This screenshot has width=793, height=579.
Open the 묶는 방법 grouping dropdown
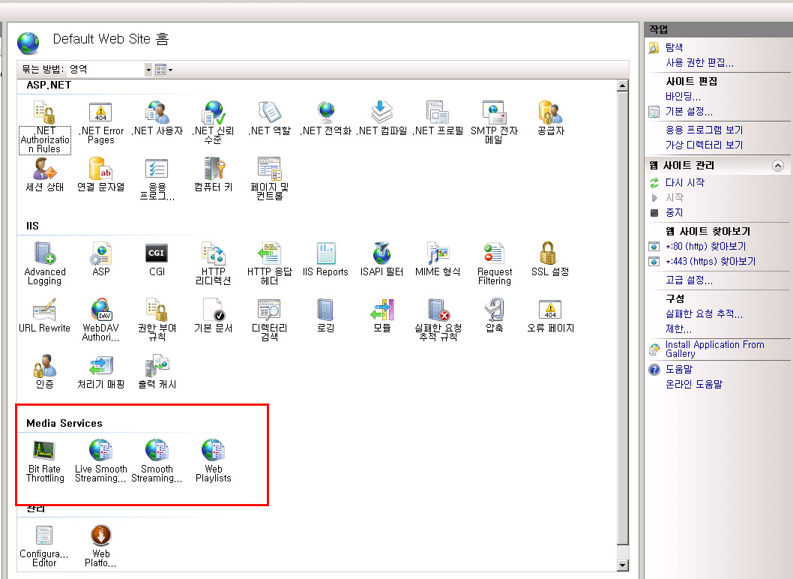(109, 69)
